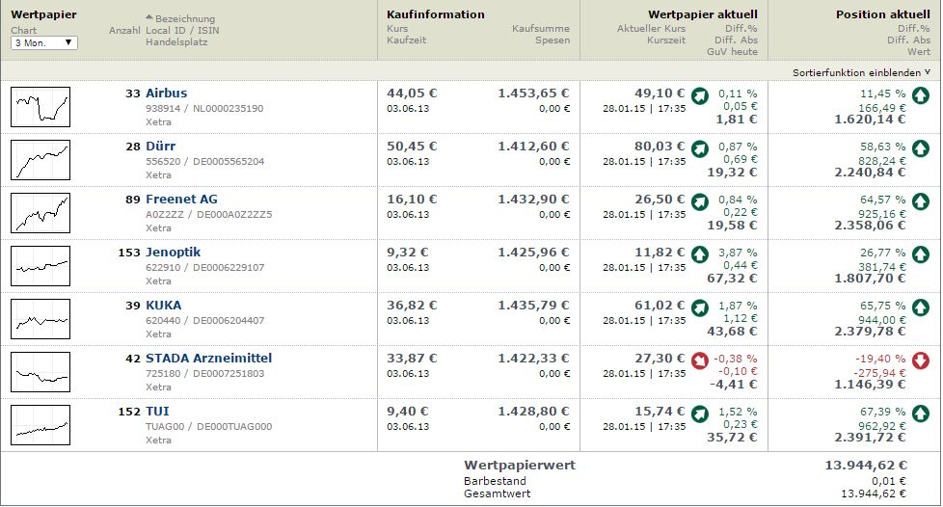This screenshot has width=943, height=507.
Task: Click the Airbus chart thumbnail
Action: point(41,107)
